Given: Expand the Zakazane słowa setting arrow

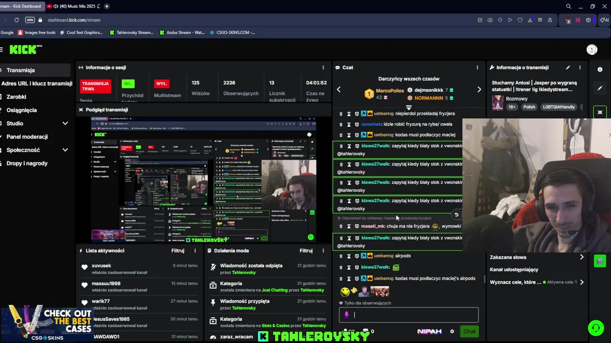Looking at the screenshot, I should pyautogui.click(x=581, y=257).
